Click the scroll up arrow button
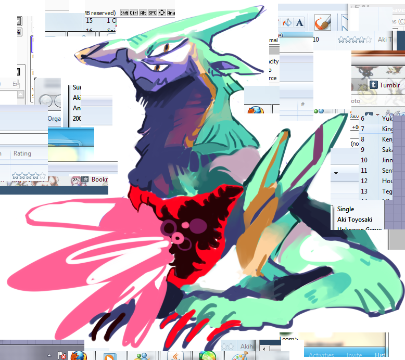This screenshot has width=405, height=360. click(x=21, y=94)
